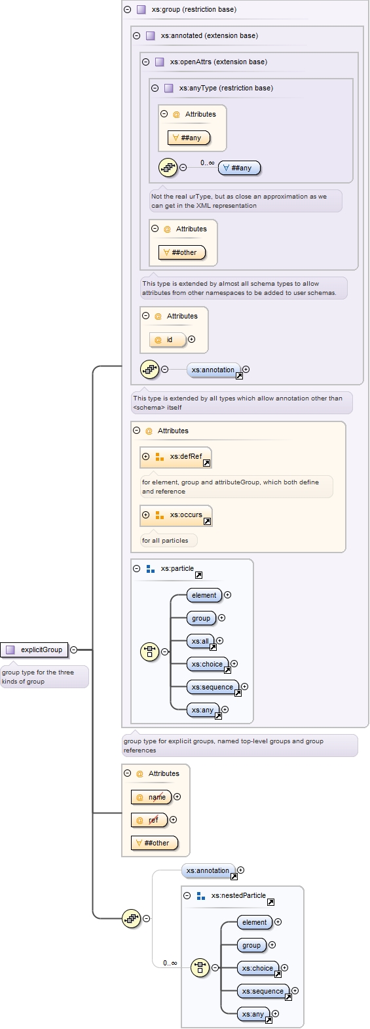Select the xs:sequence element in xs:particle
The image size is (370, 1029).
point(212,687)
